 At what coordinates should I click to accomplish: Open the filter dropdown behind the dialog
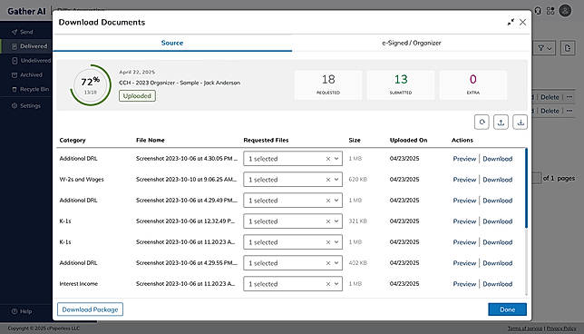tap(544, 48)
